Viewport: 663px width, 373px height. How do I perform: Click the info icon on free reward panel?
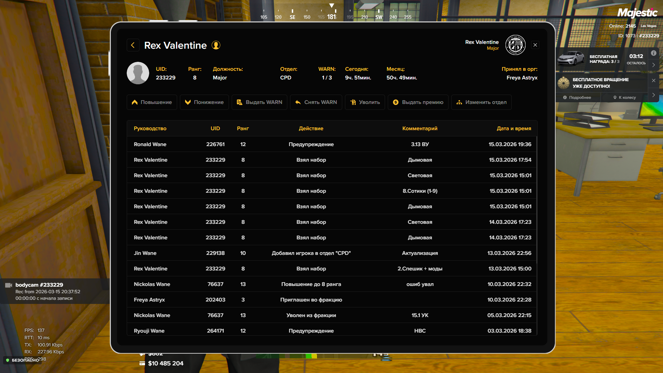653,53
